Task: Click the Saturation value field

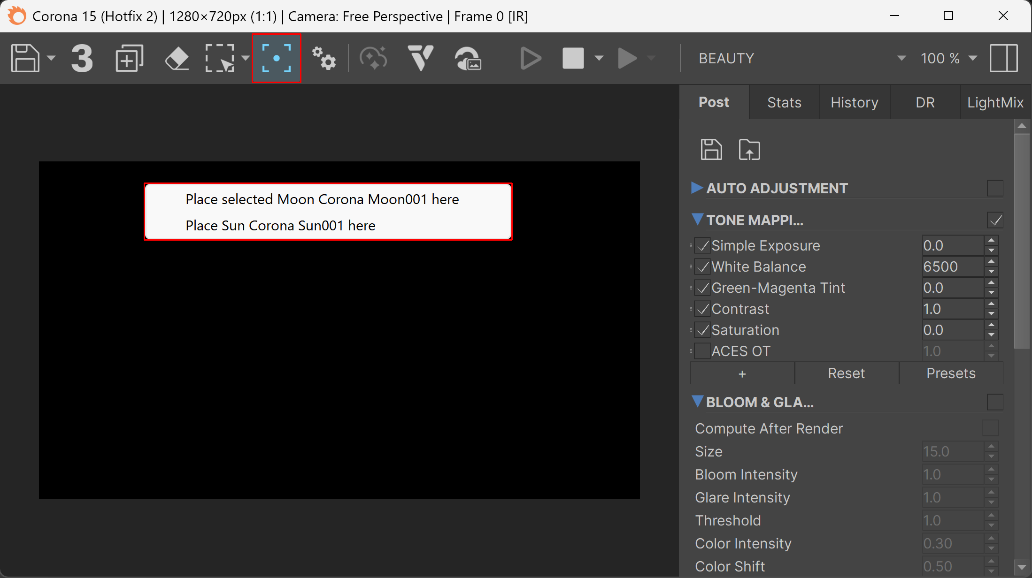Action: click(x=953, y=330)
